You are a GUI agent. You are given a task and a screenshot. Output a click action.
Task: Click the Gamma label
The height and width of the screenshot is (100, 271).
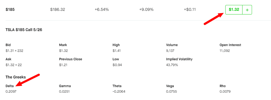(x=65, y=86)
